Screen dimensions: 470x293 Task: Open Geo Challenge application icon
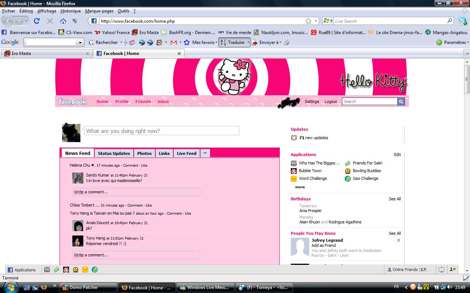click(348, 178)
